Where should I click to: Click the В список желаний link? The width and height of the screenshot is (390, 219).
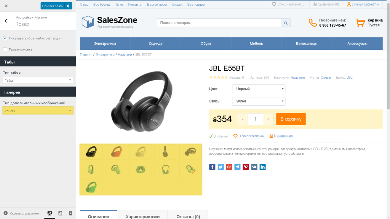251,136
